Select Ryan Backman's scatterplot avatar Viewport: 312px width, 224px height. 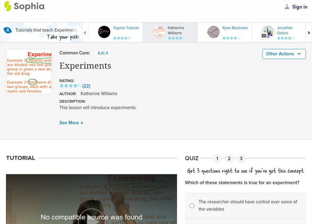213,31
